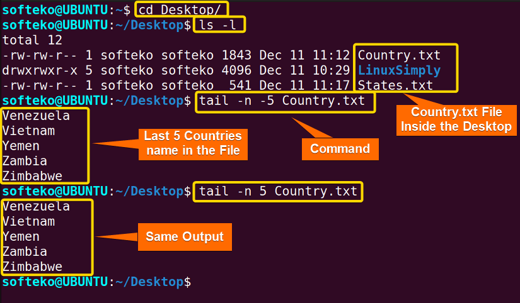520x303 pixels.
Task: Click Zimbabwe in the "tail -n -5" output
Action: 32,176
